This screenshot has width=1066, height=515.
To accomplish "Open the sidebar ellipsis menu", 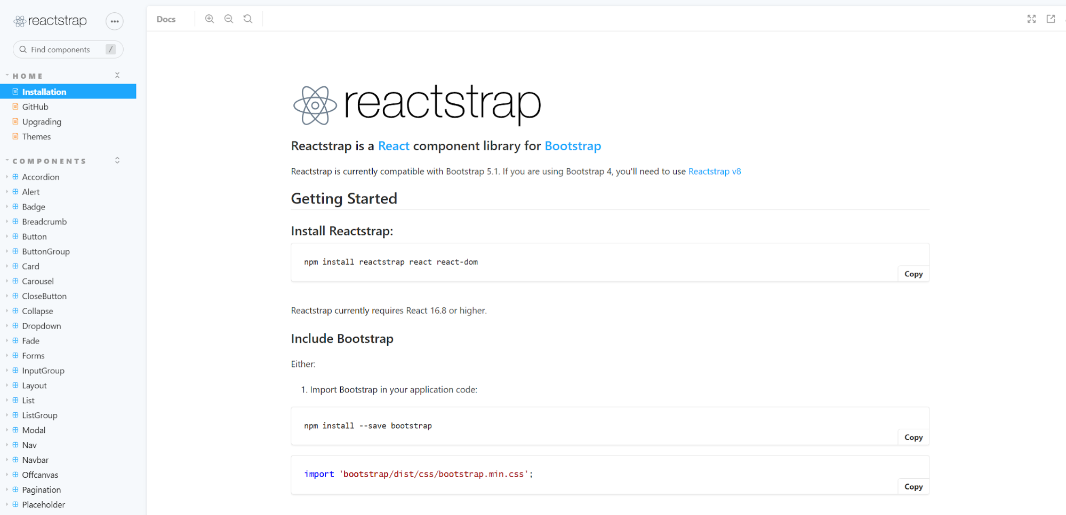I will click(x=114, y=21).
